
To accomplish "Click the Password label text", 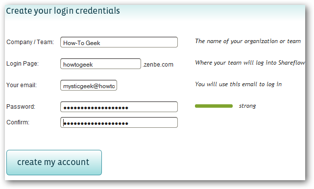I will coord(21,107).
